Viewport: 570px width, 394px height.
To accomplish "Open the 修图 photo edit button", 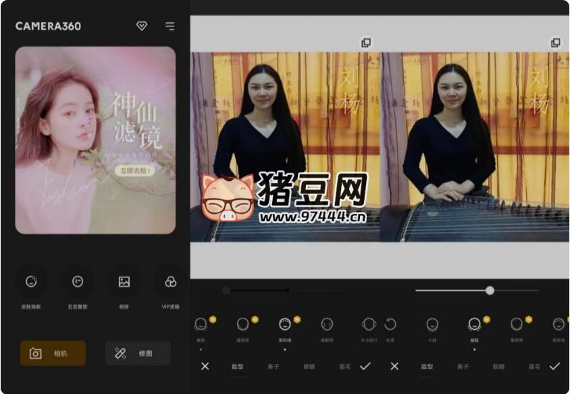I will click(x=138, y=353).
